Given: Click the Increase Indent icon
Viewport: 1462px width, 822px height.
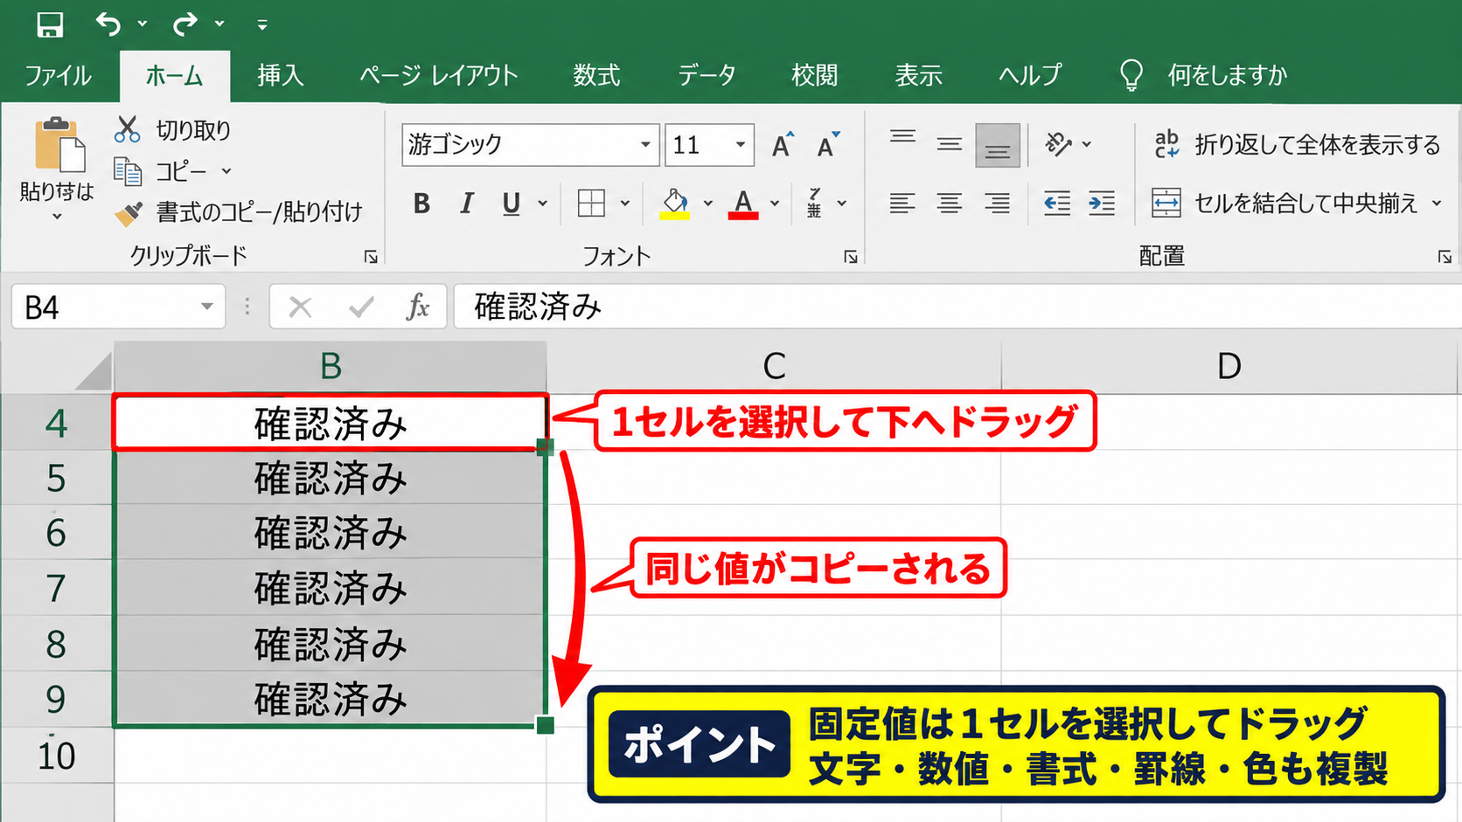Looking at the screenshot, I should pyautogui.click(x=1102, y=204).
